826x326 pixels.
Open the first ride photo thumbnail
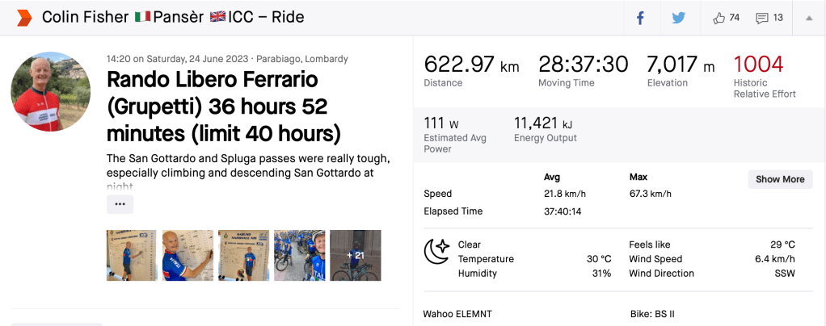132,255
